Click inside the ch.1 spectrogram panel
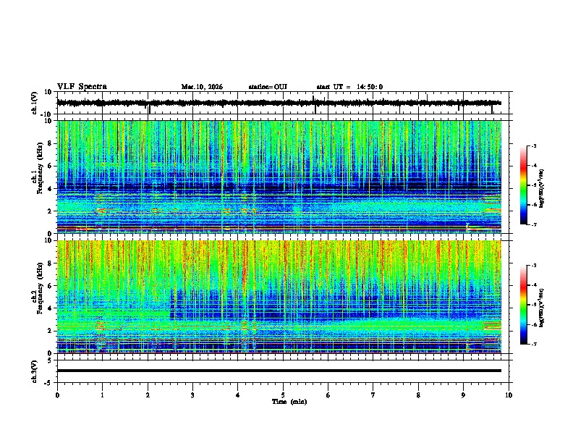 click(x=279, y=177)
